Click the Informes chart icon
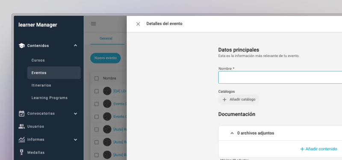The image size is (342, 160). point(22,139)
